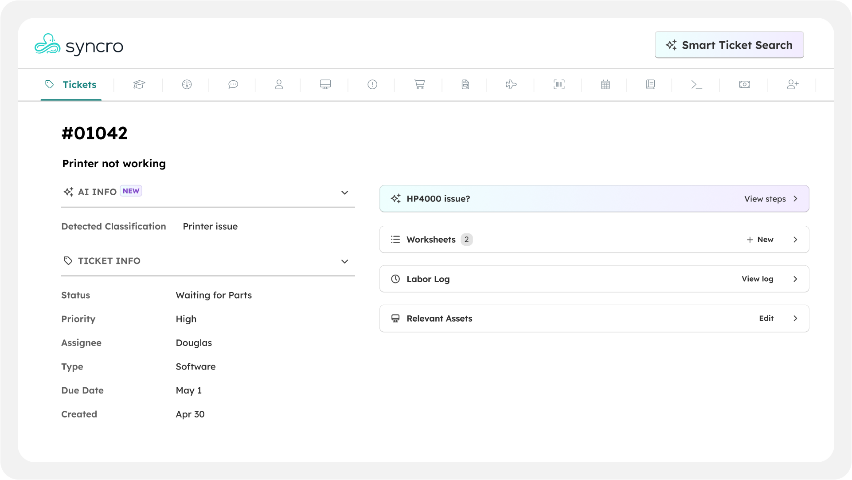Open the cash payment icon tab
The height and width of the screenshot is (480, 852).
[x=745, y=84]
